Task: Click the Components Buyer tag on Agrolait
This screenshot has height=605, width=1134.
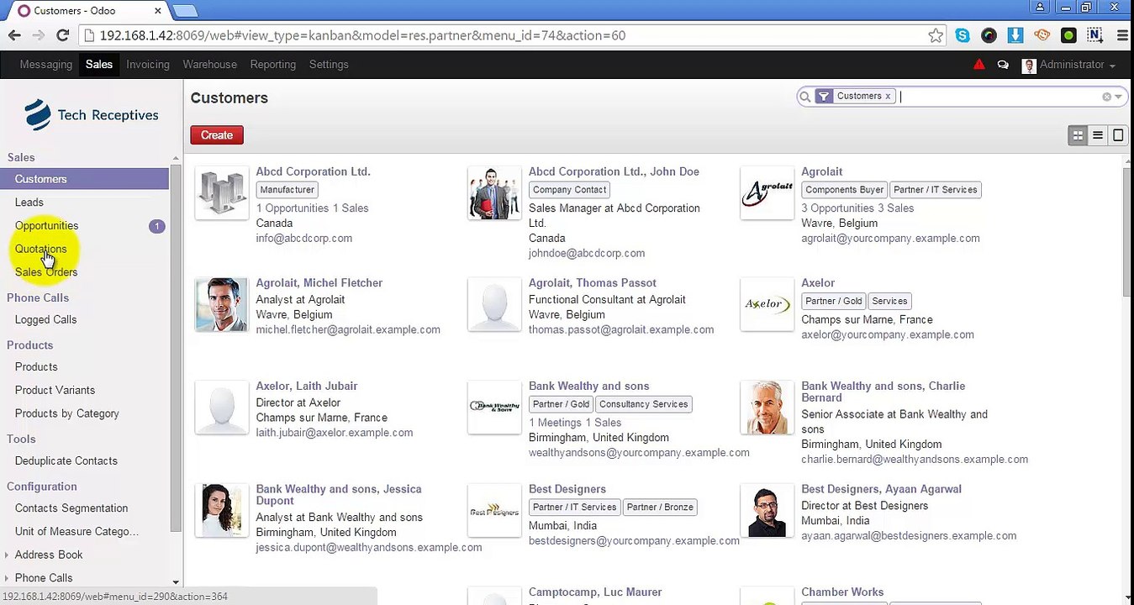Action: (844, 190)
